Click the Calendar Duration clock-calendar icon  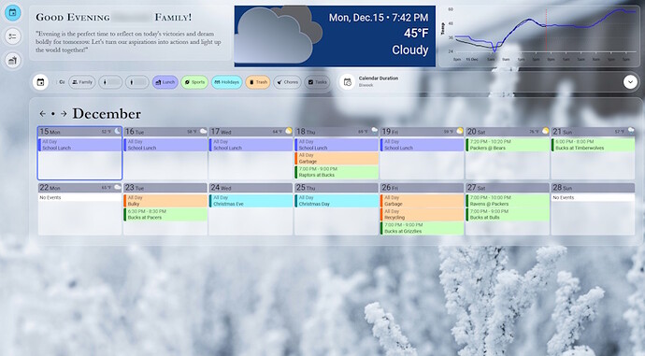(x=347, y=82)
